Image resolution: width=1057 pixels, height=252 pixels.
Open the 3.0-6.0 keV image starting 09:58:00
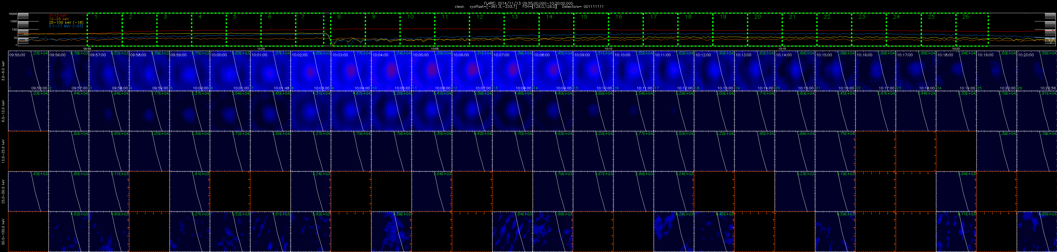[149, 71]
